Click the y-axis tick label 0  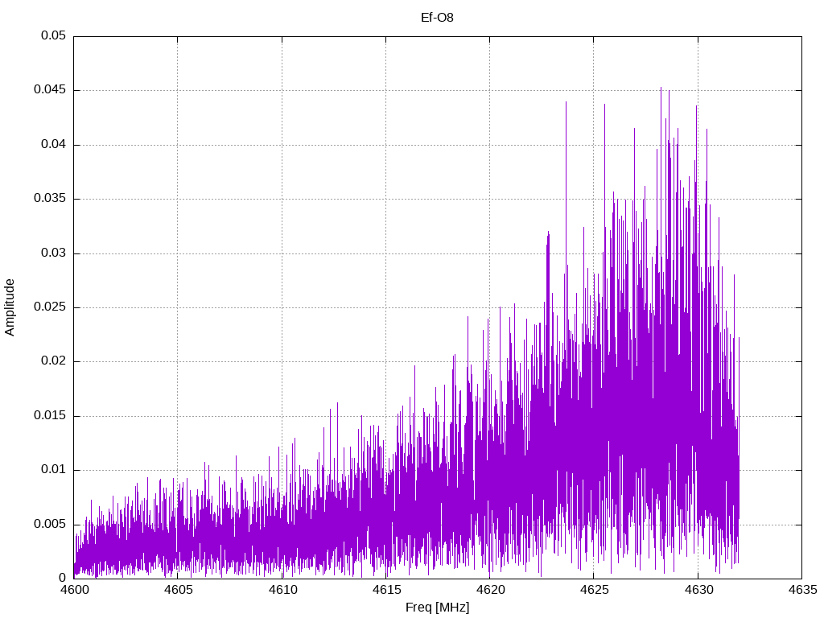63,578
